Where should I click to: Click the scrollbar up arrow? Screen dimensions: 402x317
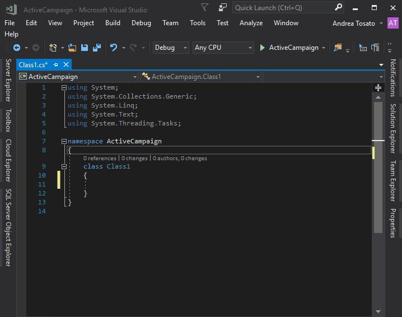tap(378, 97)
